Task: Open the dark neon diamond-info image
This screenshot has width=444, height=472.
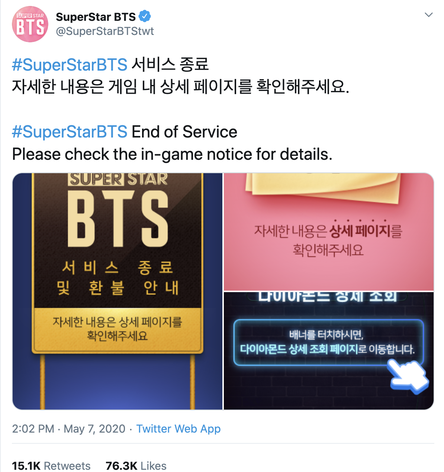Action: pyautogui.click(x=329, y=351)
